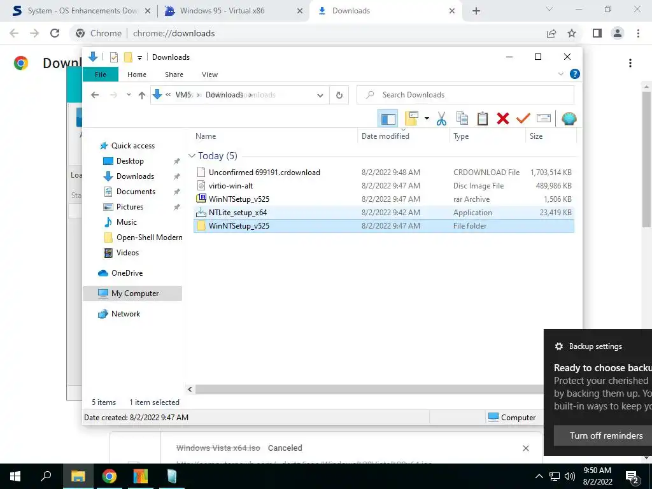Reload the Chrome page
652x489 pixels.
point(55,33)
